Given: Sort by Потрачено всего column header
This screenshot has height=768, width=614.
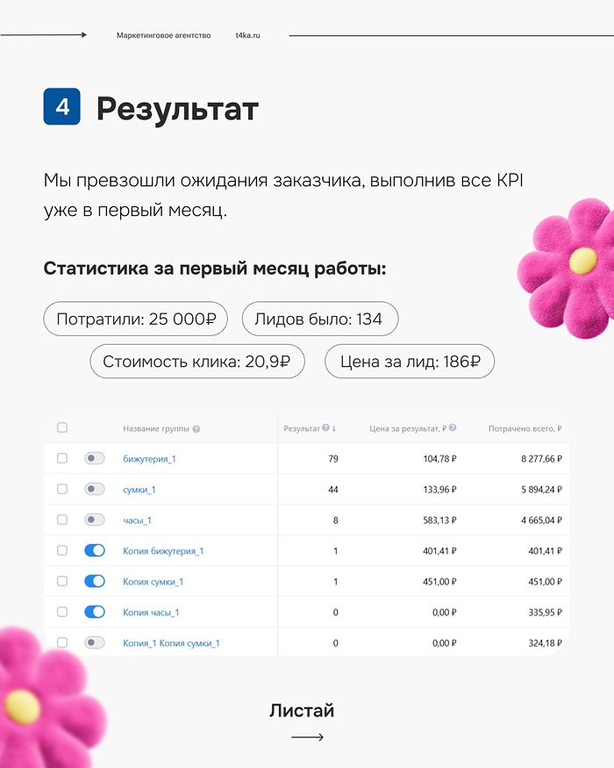Looking at the screenshot, I should coord(525,429).
